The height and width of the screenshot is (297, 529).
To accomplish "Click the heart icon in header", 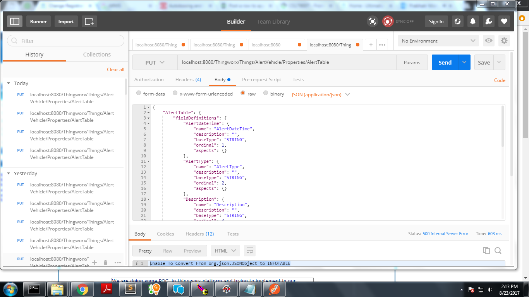I will click(504, 21).
